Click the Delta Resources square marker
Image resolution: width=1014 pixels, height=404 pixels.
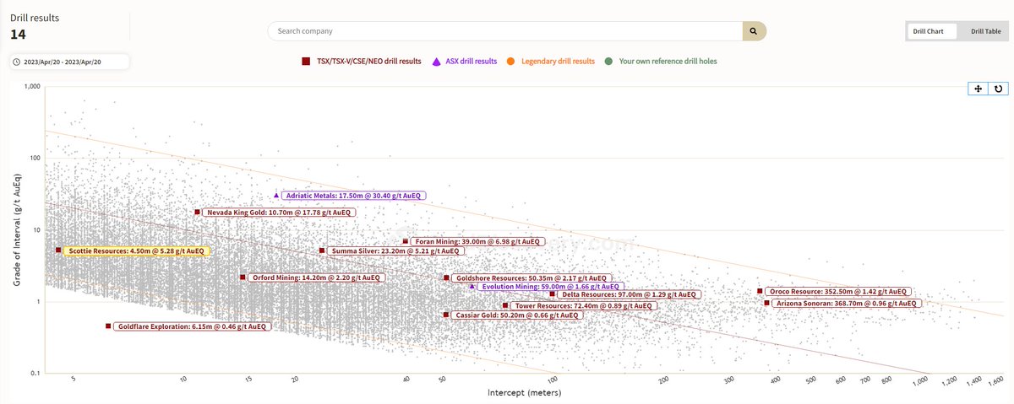(553, 294)
